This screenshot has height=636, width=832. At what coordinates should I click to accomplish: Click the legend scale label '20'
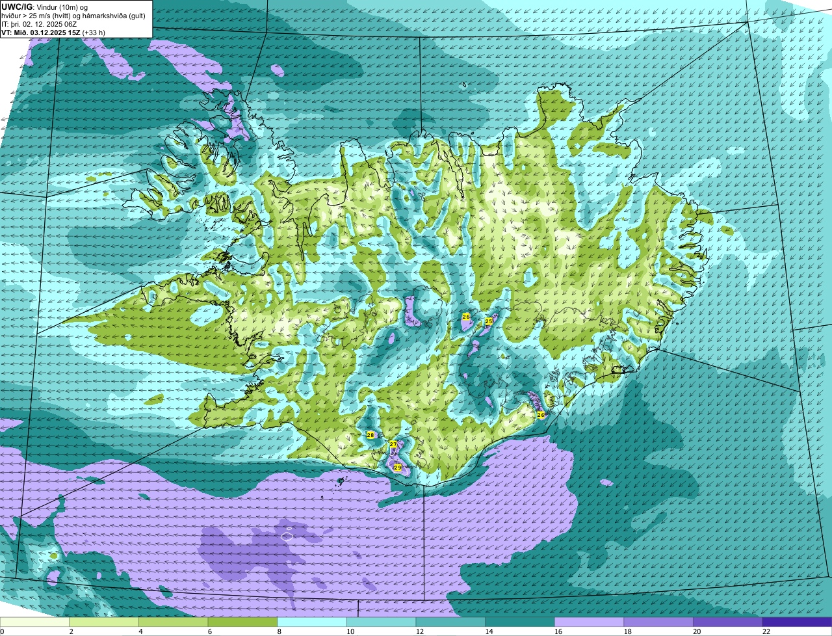(x=697, y=631)
